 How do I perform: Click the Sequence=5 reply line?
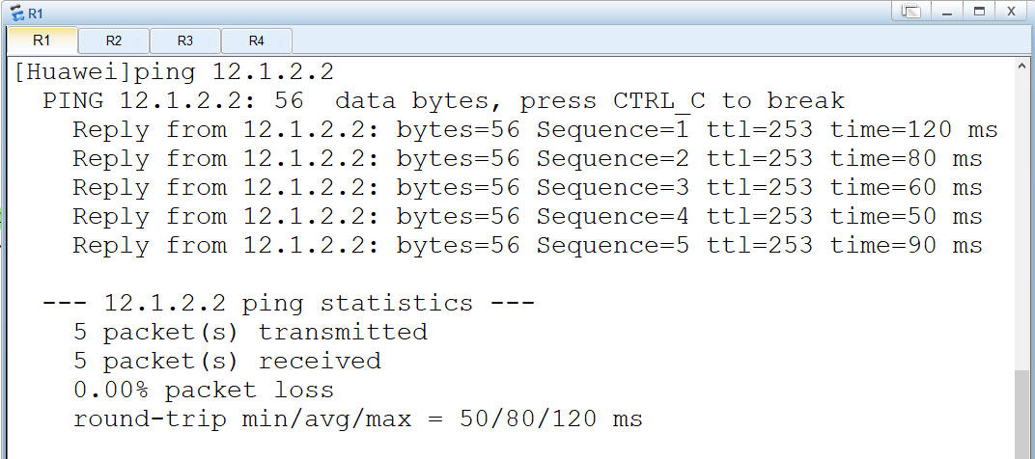(x=527, y=245)
